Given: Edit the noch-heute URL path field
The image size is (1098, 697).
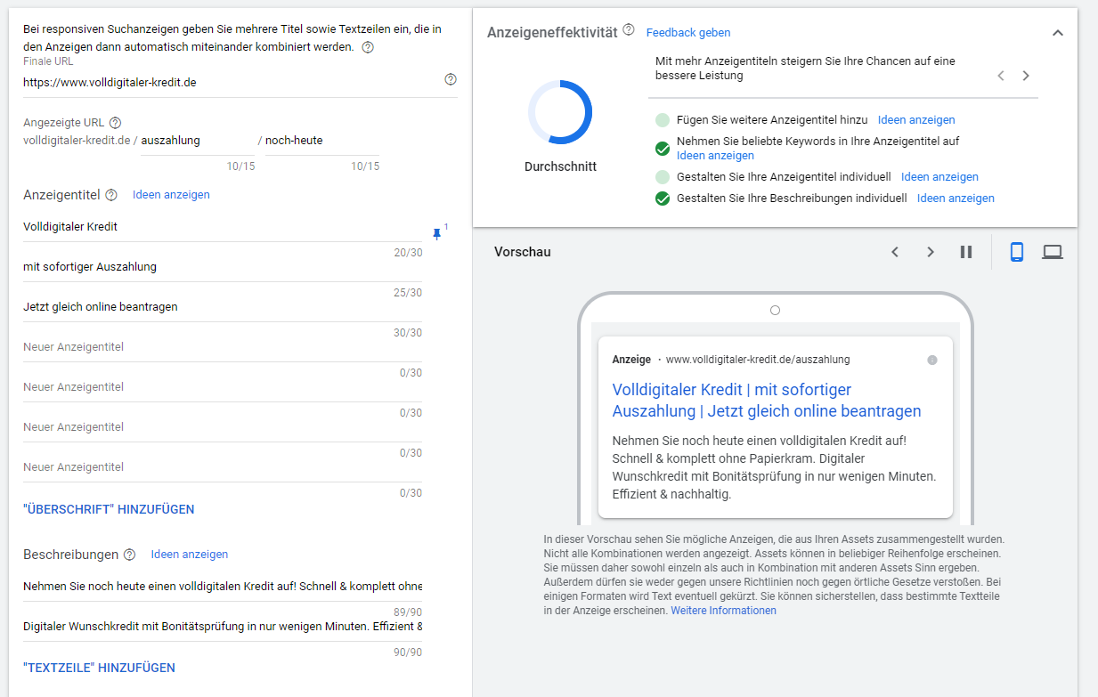Looking at the screenshot, I should pyautogui.click(x=322, y=141).
